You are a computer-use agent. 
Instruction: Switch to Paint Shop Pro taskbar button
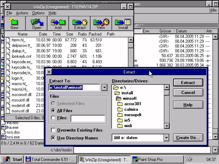click(157, 160)
